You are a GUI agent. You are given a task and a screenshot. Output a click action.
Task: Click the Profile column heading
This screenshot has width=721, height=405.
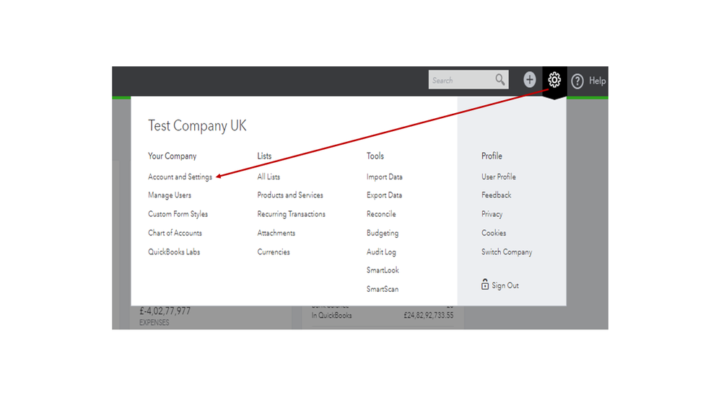pos(491,156)
